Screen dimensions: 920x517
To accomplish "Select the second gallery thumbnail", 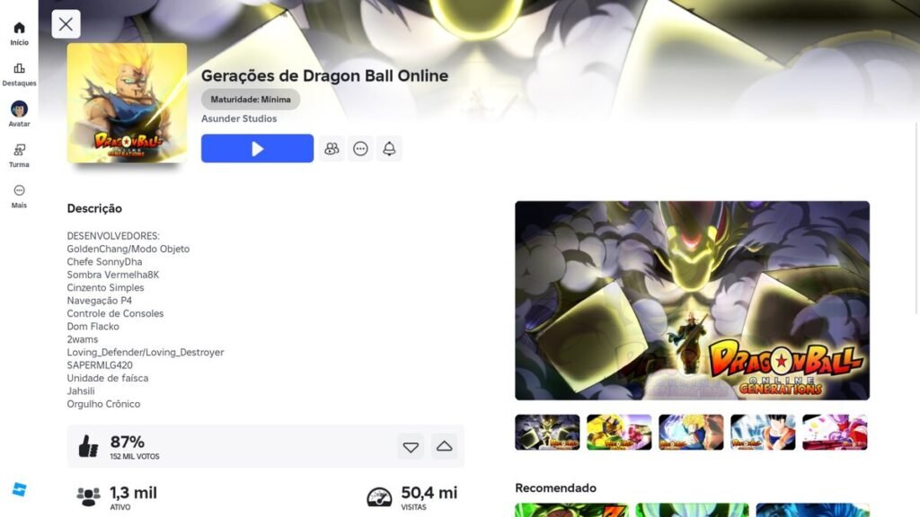I will 619,432.
